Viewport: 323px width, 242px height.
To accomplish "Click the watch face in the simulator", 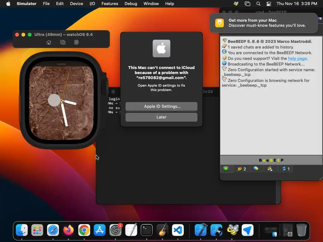I will [x=62, y=102].
